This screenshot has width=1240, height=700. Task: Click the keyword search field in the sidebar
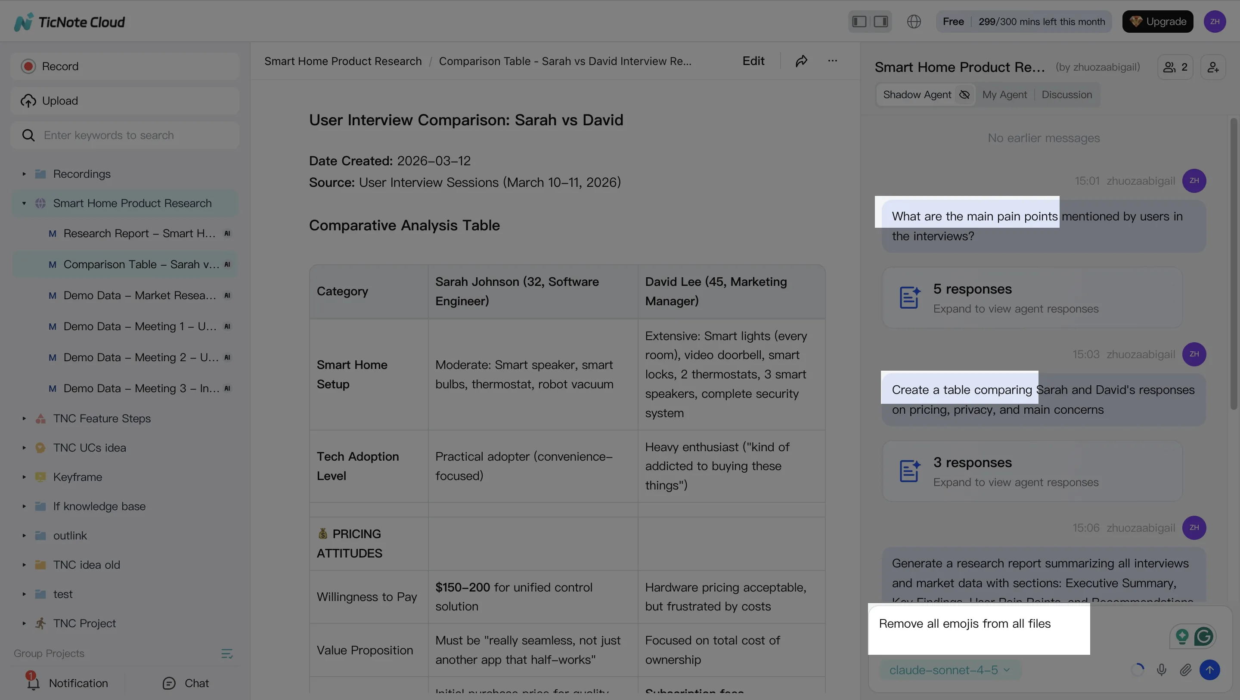pyautogui.click(x=125, y=135)
